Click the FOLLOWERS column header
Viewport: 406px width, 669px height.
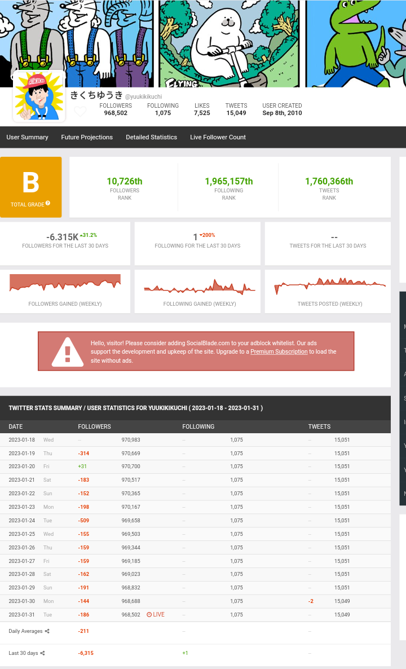point(94,426)
